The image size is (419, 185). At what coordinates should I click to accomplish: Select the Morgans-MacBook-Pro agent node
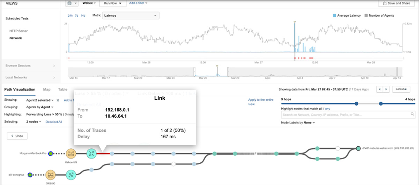51,153
